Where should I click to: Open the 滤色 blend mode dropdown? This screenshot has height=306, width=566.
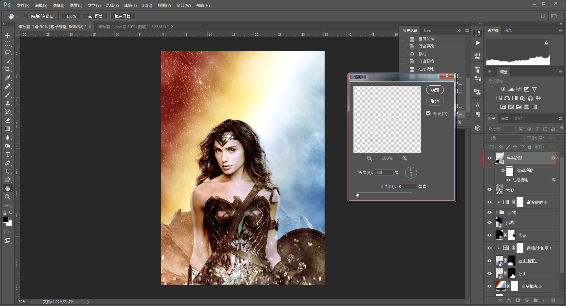[x=505, y=138]
